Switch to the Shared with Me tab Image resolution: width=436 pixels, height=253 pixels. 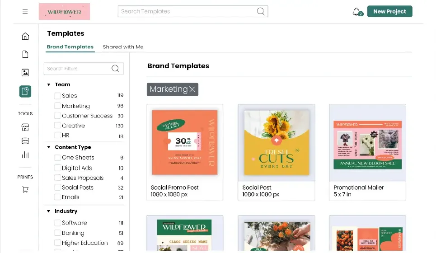coord(123,47)
